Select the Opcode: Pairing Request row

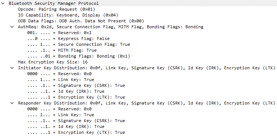tap(57, 9)
